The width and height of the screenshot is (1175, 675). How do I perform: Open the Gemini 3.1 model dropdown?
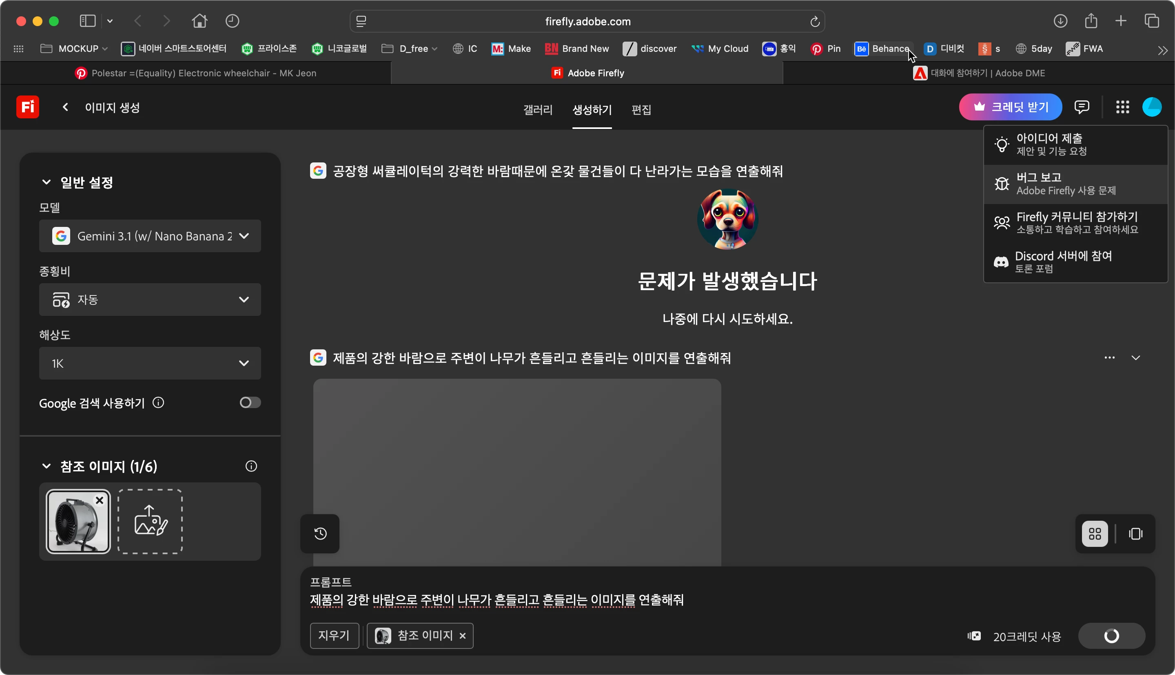pos(150,236)
